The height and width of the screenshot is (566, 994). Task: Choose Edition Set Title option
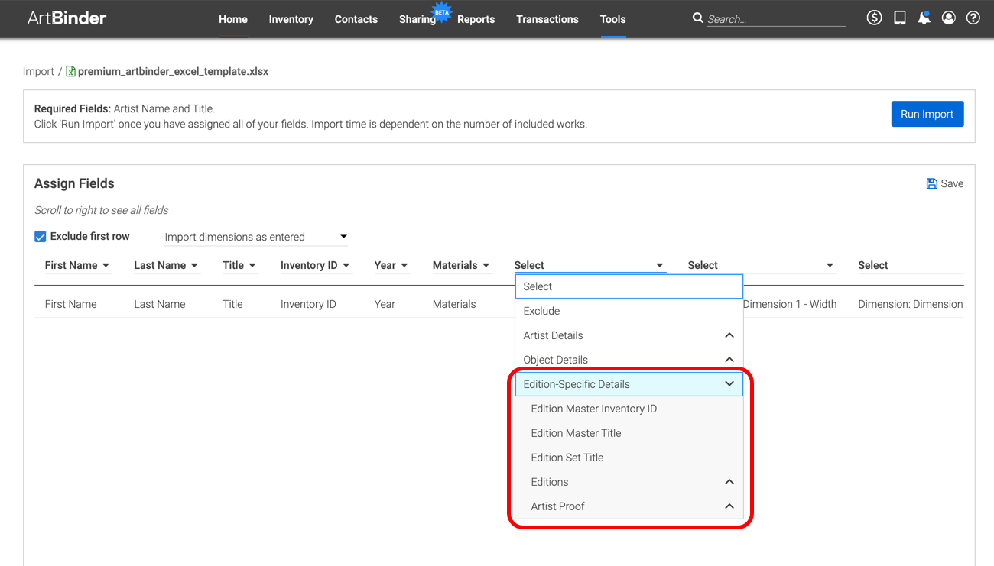(629, 458)
